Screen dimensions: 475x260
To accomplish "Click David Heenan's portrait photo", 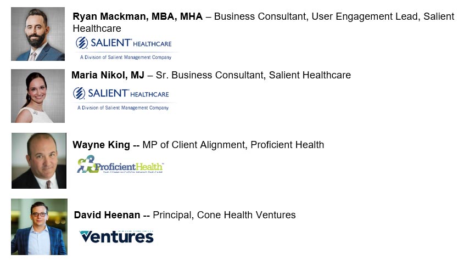I will [38, 227].
